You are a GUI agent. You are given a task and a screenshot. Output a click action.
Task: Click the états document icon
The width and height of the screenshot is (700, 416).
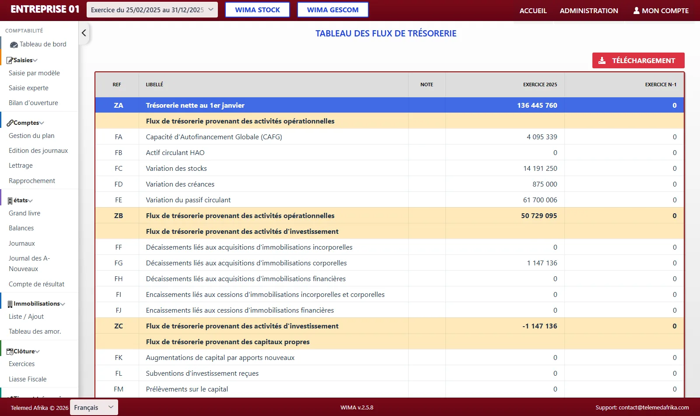[10, 201]
